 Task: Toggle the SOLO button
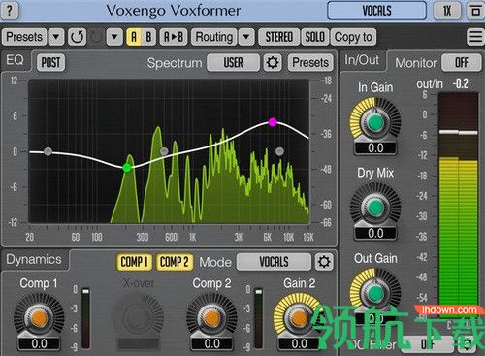pyautogui.click(x=314, y=37)
